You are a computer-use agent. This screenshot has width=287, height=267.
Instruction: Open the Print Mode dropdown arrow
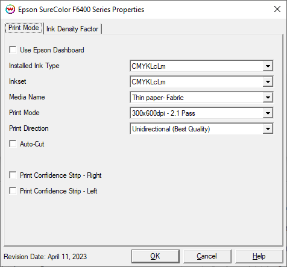coord(268,113)
